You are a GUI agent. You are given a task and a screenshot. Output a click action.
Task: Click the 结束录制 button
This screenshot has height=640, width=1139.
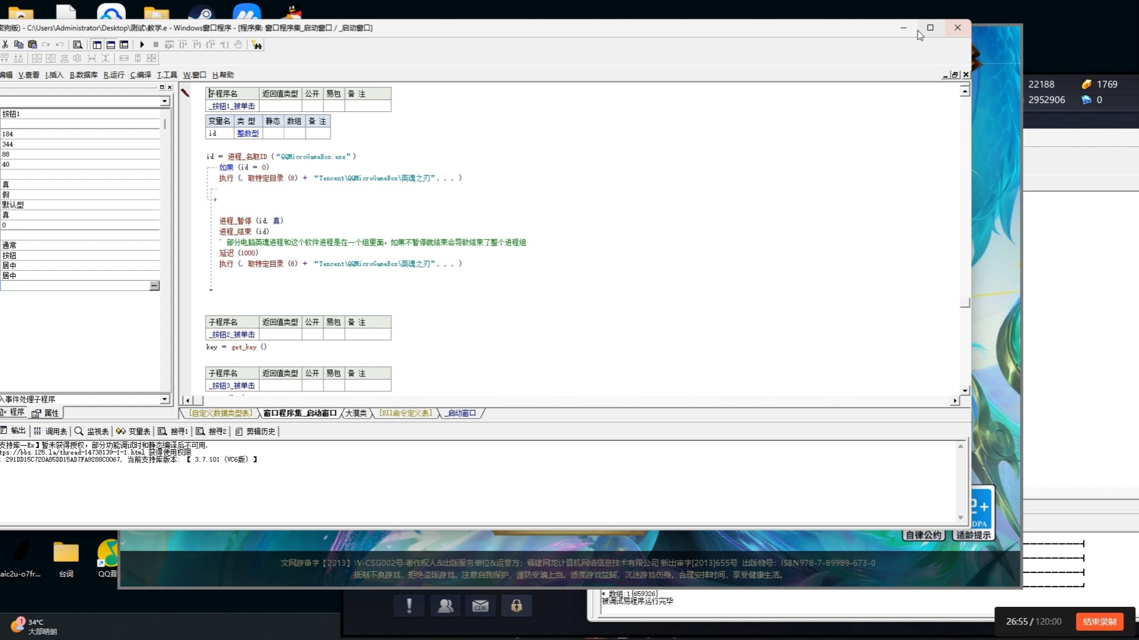[1099, 622]
